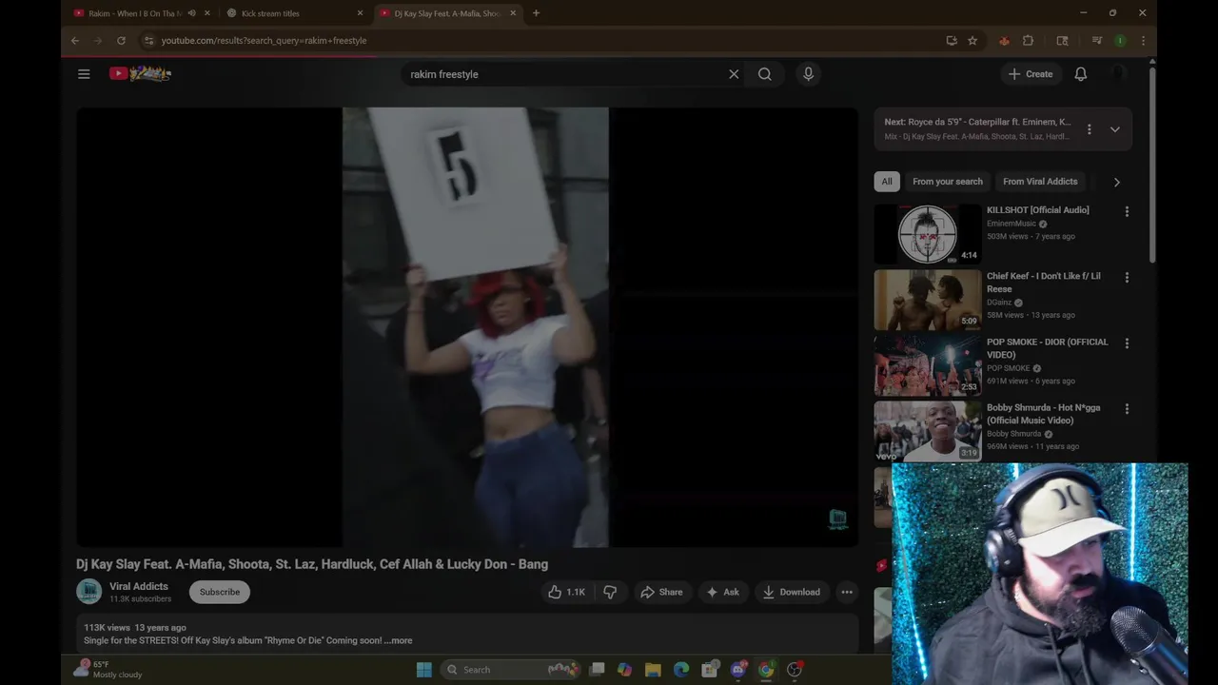Open Discord from taskbar

[x=737, y=670]
